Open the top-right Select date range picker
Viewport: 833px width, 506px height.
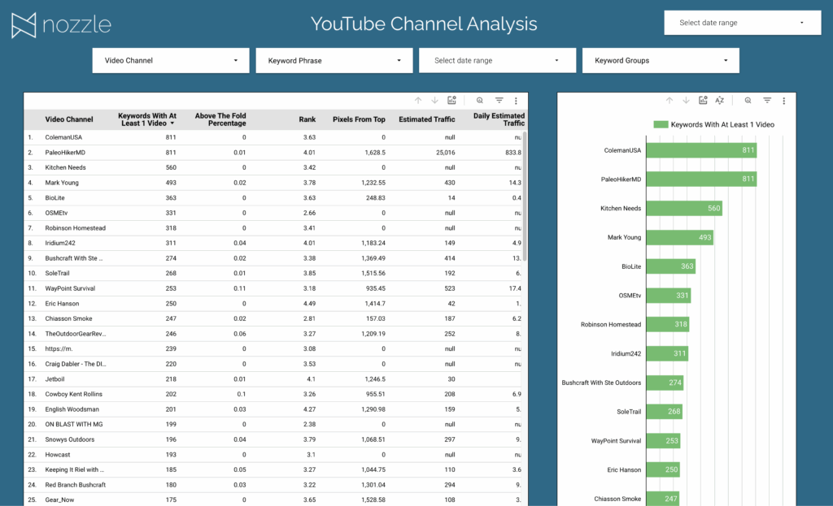click(741, 23)
